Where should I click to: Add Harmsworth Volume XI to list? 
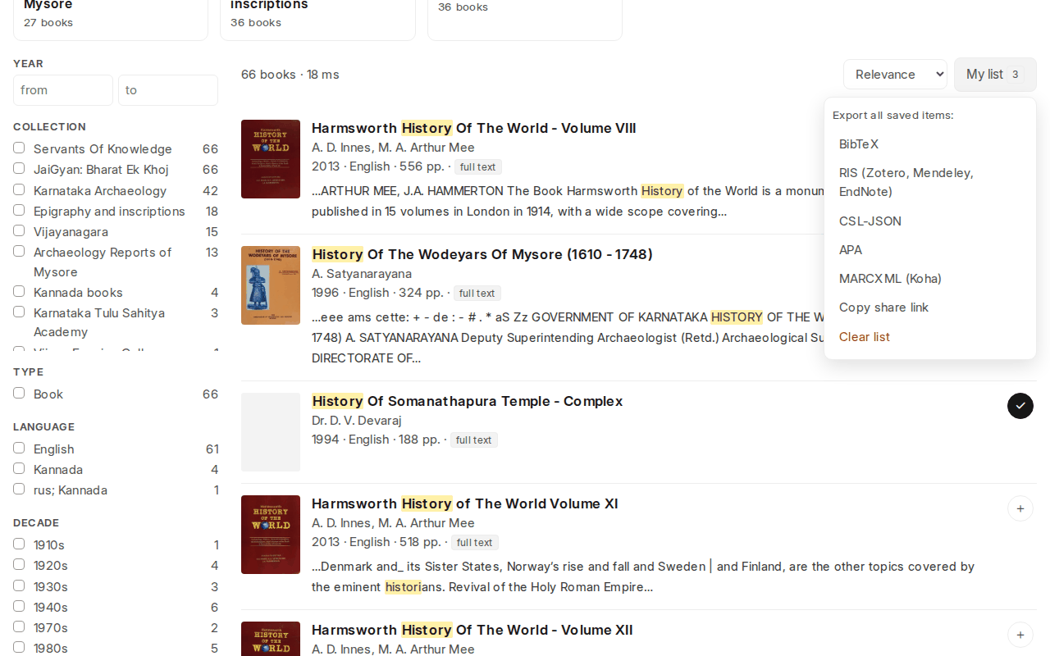pyautogui.click(x=1020, y=508)
